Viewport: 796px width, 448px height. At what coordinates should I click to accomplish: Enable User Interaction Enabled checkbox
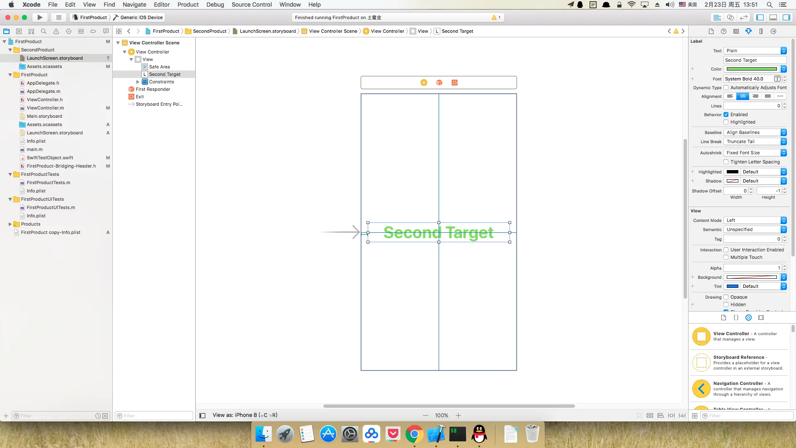coord(726,250)
